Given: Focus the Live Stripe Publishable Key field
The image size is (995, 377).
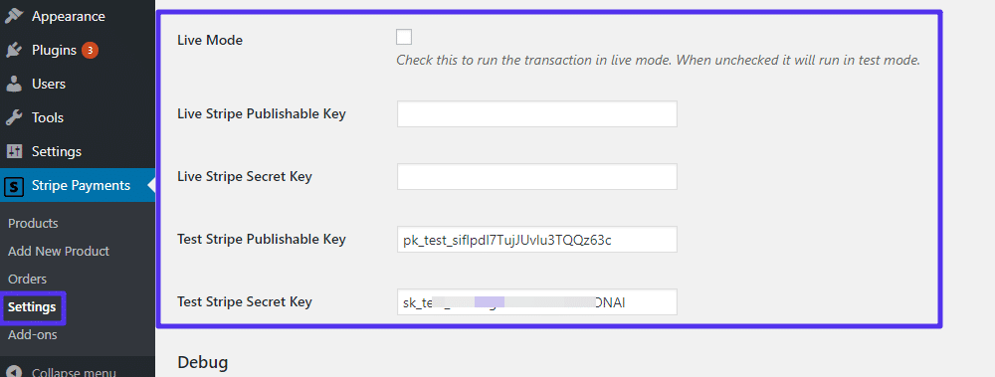Looking at the screenshot, I should tap(537, 114).
